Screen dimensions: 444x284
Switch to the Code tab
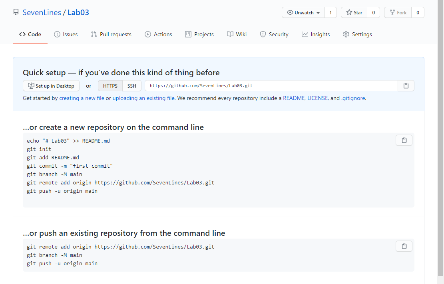coord(30,34)
